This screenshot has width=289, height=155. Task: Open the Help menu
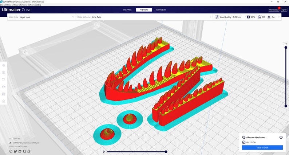point(39,5)
